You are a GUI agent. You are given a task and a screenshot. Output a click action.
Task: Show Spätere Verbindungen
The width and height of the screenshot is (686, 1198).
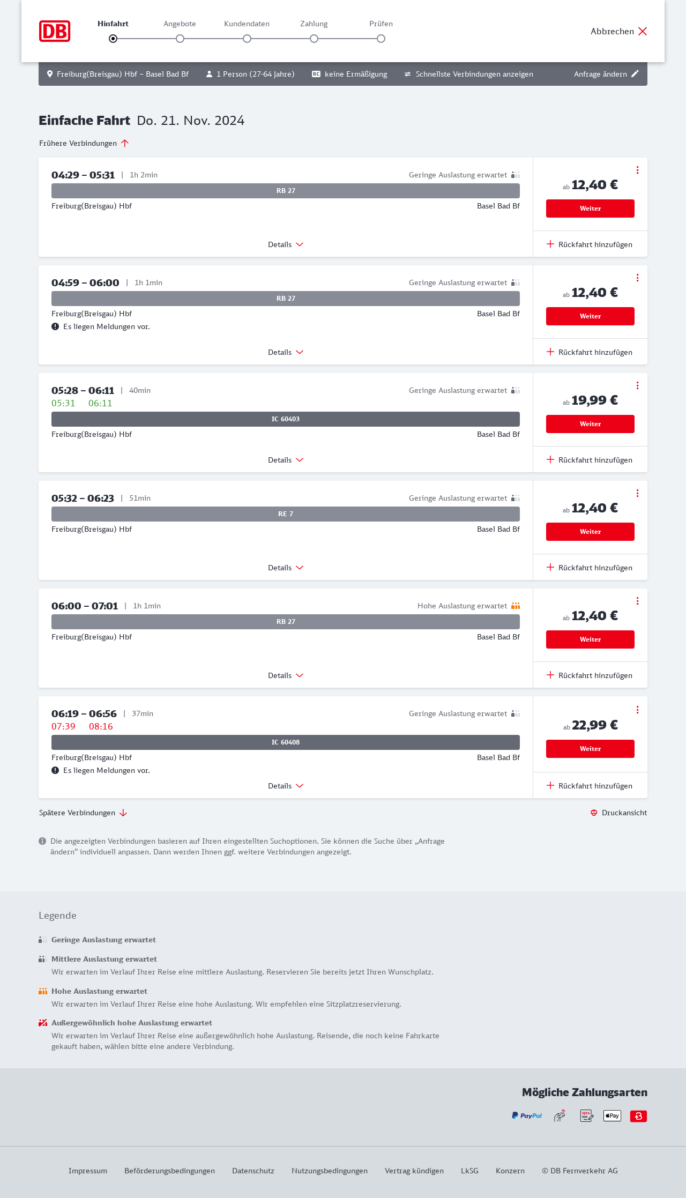click(x=83, y=813)
